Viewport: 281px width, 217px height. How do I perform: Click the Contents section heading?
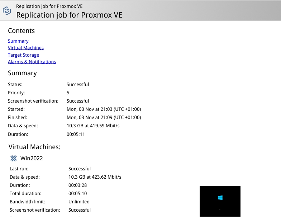tap(22, 31)
